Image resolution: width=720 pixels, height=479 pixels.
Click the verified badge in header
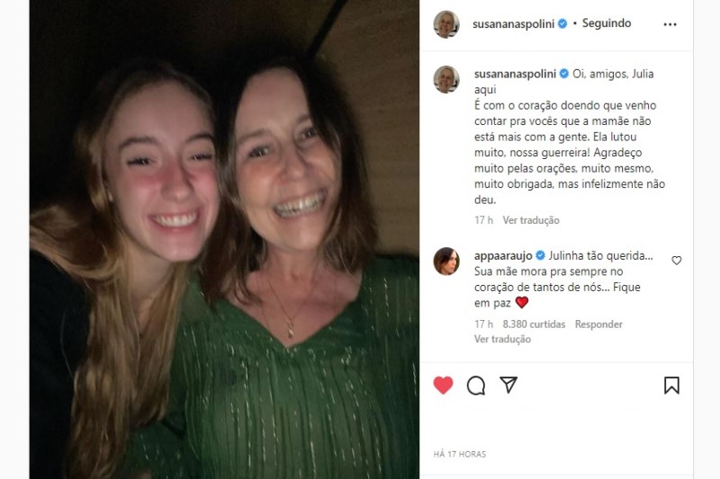point(562,24)
